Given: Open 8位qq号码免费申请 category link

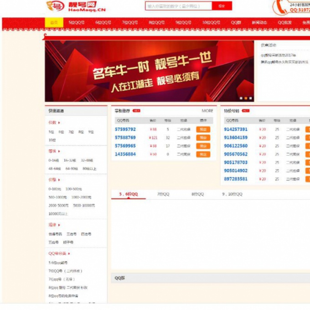Looking at the screenshot, I should tap(63, 296).
